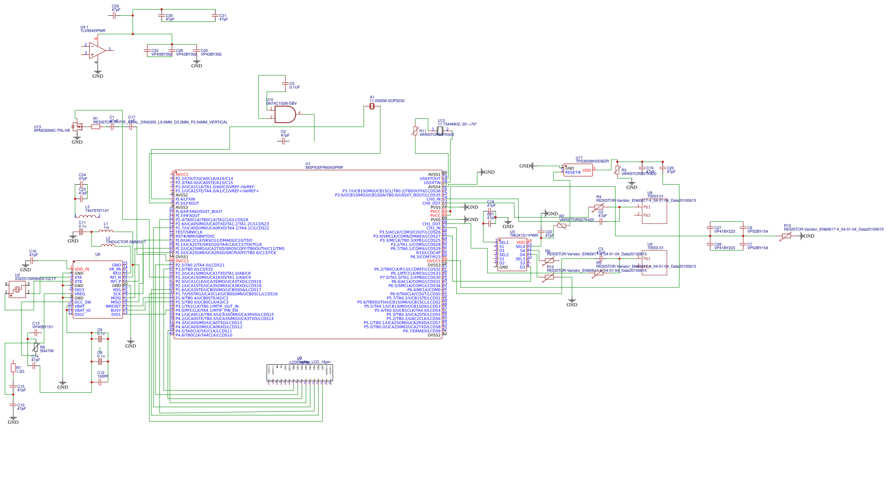The image size is (889, 477).
Task: Click the MSP430FR6043IPNR part label
Action: pos(324,168)
